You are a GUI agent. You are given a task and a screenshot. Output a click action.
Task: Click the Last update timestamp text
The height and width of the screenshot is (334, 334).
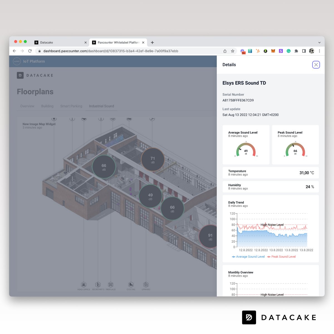[250, 115]
